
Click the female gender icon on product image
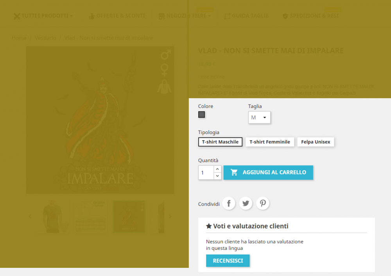click(x=165, y=71)
